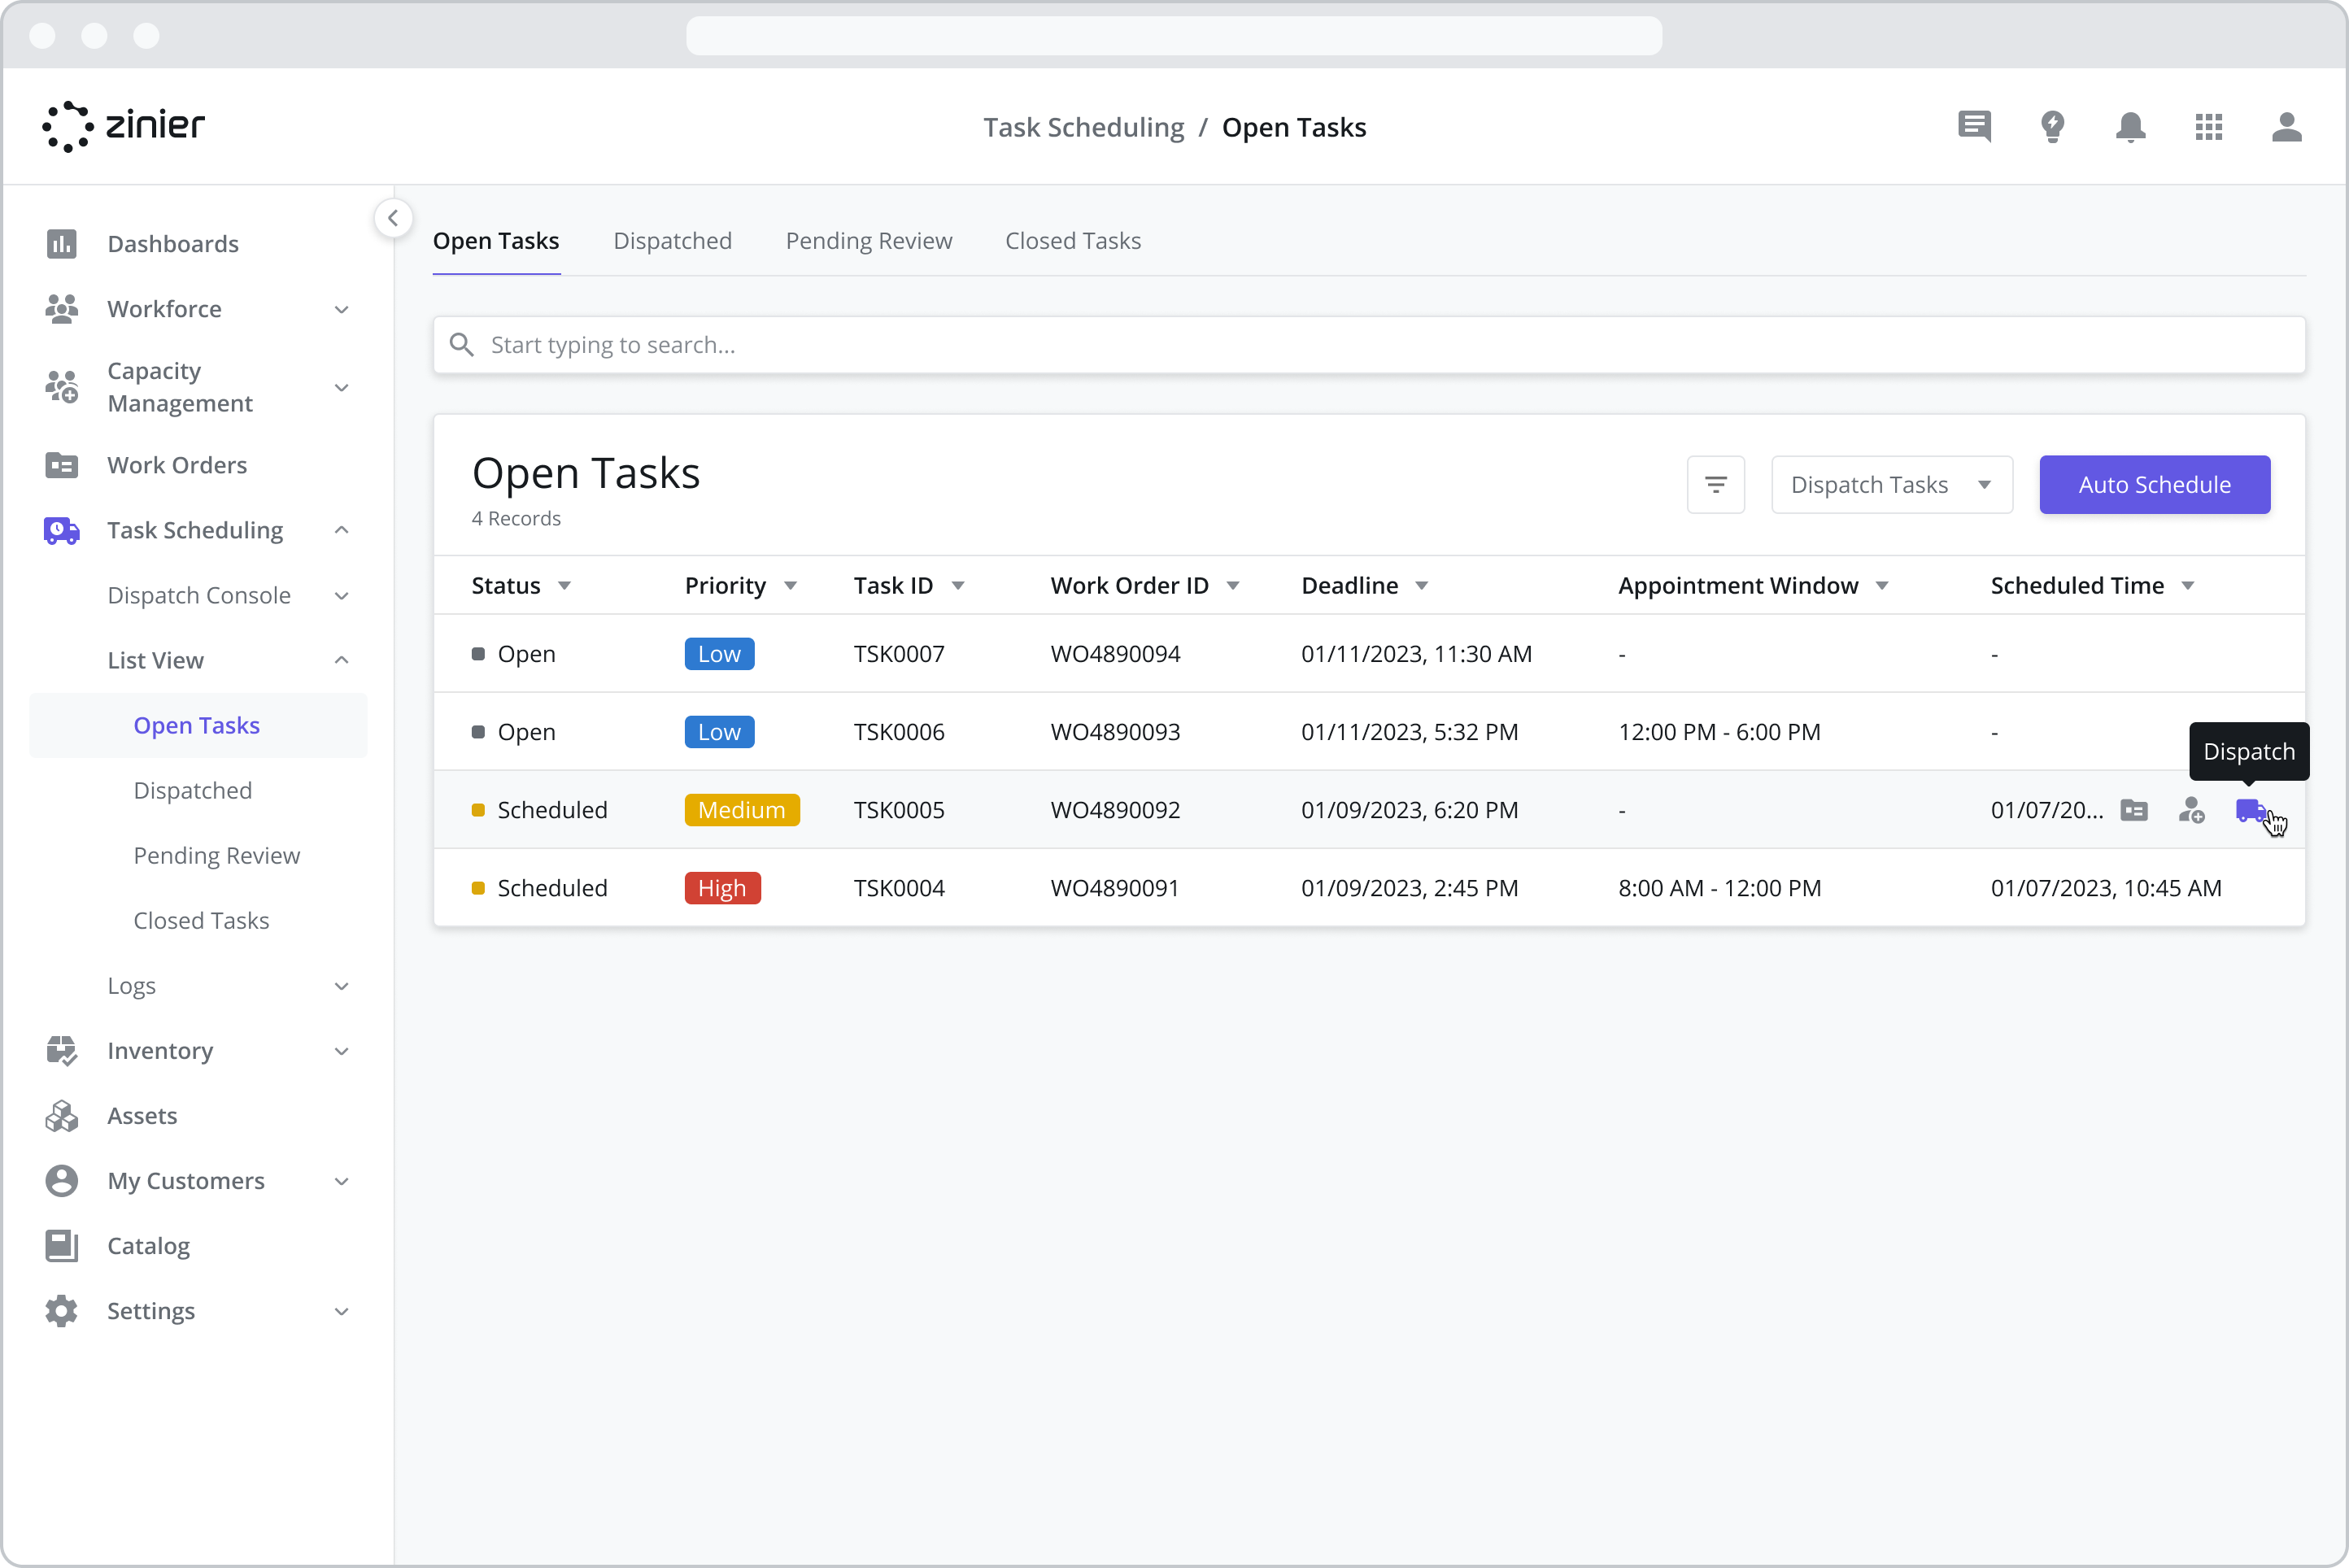The width and height of the screenshot is (2349, 1568).
Task: Click the chat messages icon in header
Action: (x=1974, y=127)
